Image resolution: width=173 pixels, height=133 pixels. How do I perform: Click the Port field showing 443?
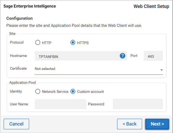click(153, 56)
